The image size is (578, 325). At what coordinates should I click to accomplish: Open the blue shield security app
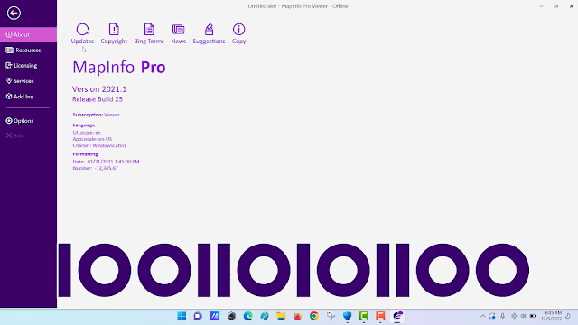347,316
